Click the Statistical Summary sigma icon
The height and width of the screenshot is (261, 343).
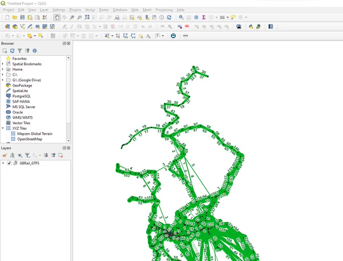[204, 17]
